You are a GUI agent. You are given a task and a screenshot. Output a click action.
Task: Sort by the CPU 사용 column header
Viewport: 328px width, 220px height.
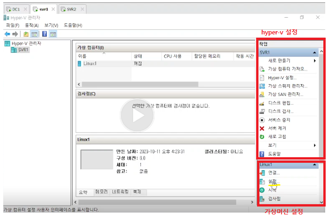(x=176, y=56)
